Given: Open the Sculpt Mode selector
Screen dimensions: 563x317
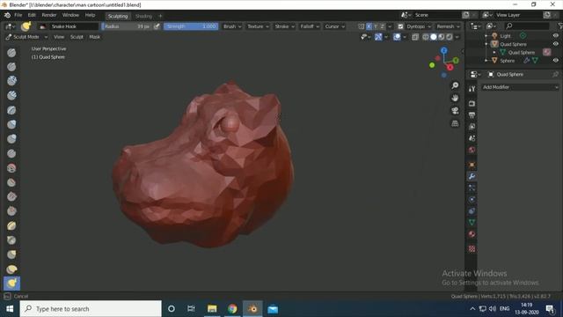Looking at the screenshot, I should (27, 37).
